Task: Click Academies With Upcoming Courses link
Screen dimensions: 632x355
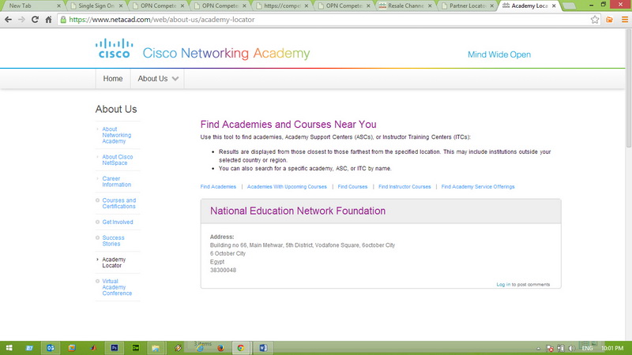Action: coord(287,187)
